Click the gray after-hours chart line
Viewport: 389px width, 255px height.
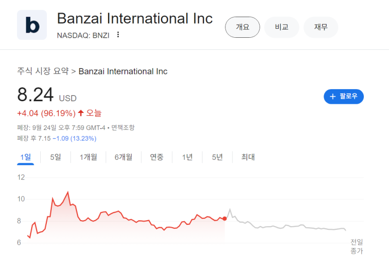pos(282,227)
